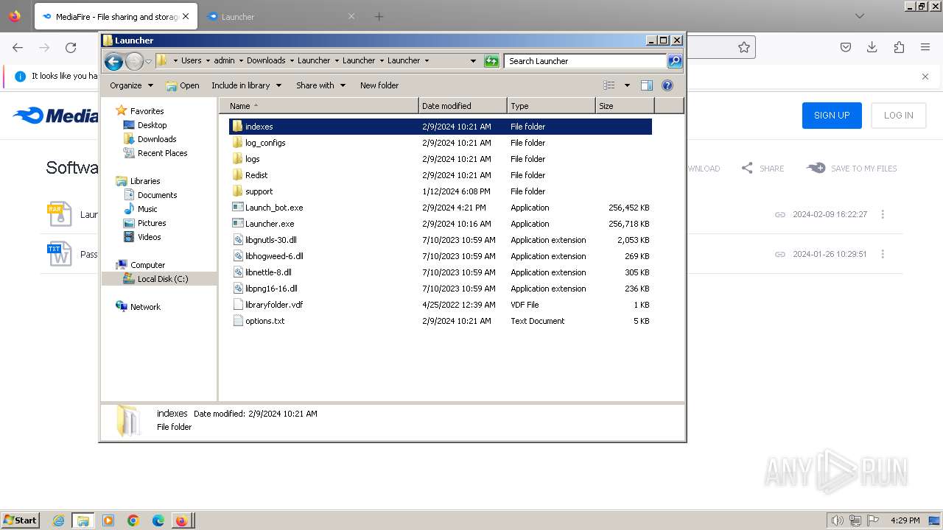Click the MediaFire SIGN UP button

832,116
